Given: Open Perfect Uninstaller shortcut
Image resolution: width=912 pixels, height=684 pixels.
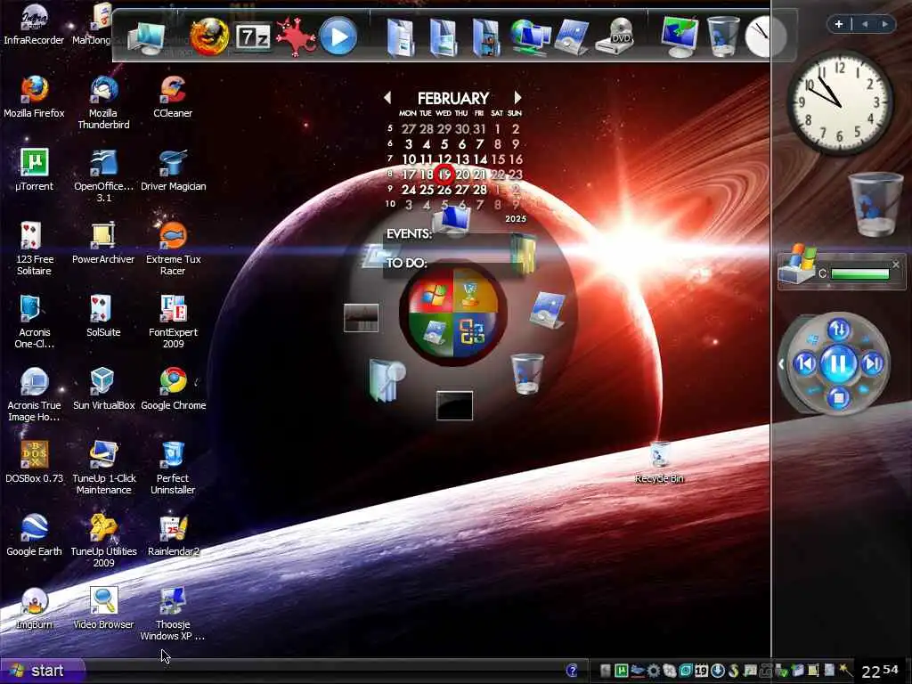Looking at the screenshot, I should pyautogui.click(x=173, y=468).
